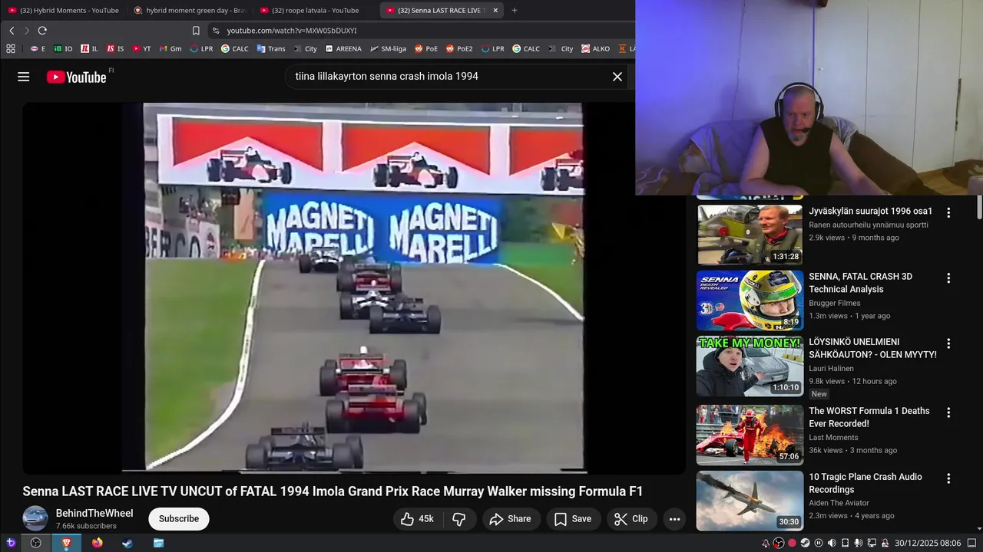Image resolution: width=983 pixels, height=552 pixels.
Task: Open 'Jyväskylän suurajot 1996 osa1' thumbnail
Action: click(750, 234)
